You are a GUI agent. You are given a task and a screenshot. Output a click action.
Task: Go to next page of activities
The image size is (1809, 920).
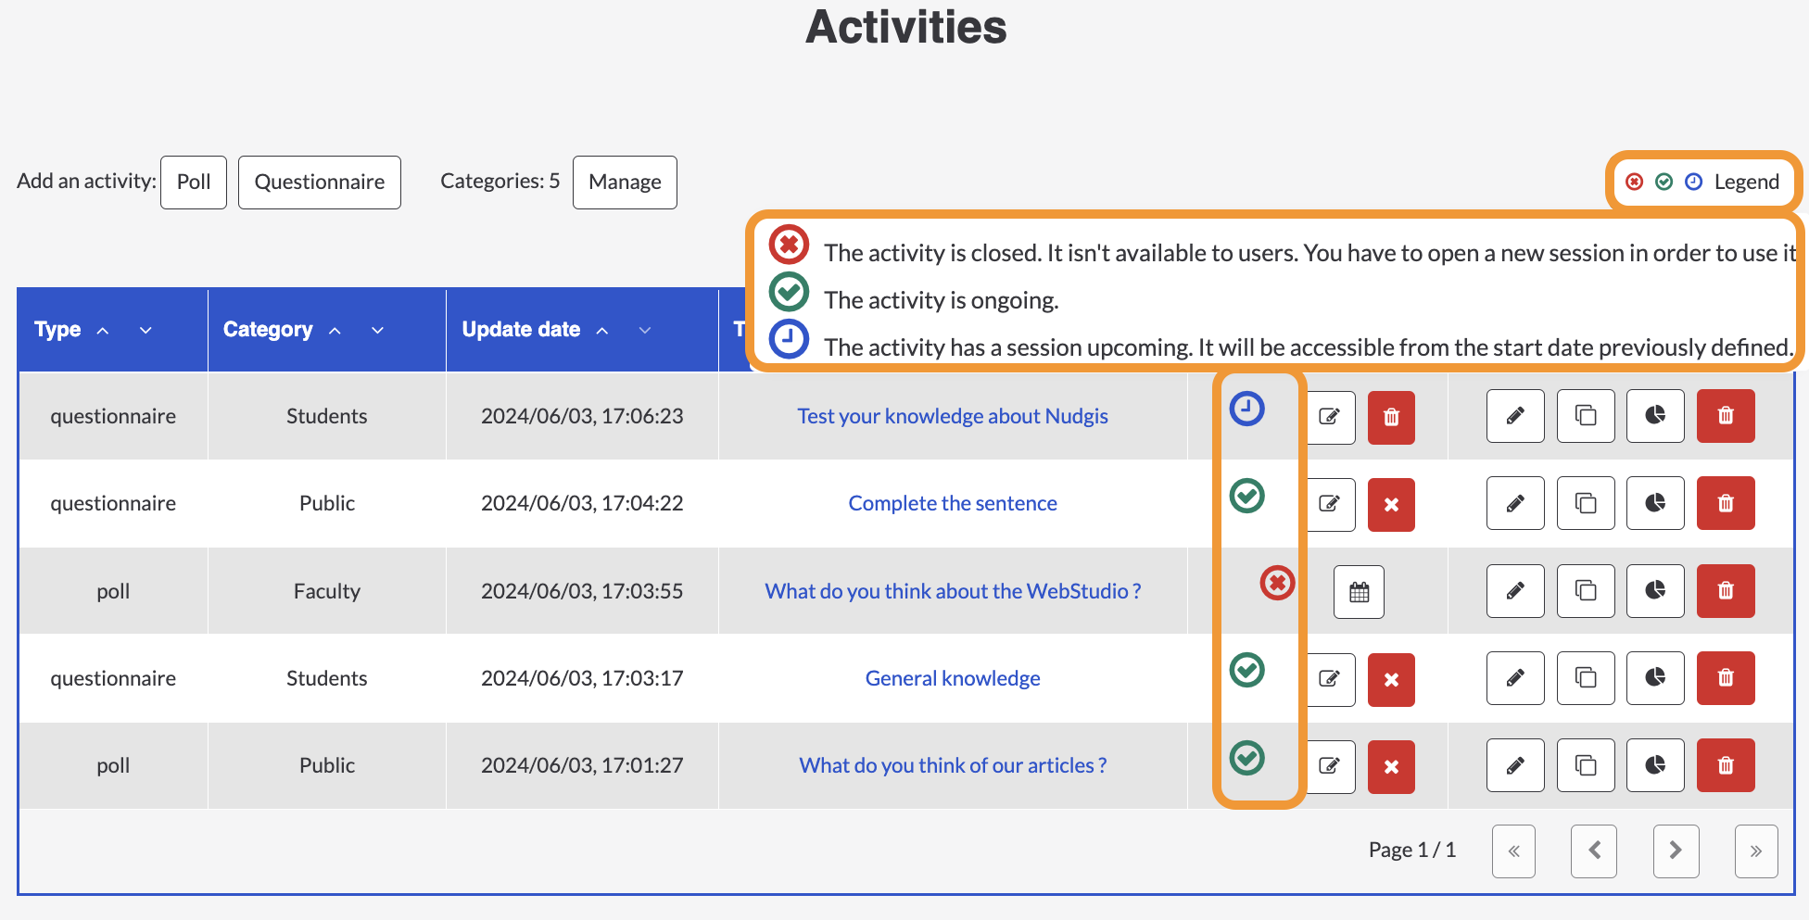pyautogui.click(x=1676, y=851)
